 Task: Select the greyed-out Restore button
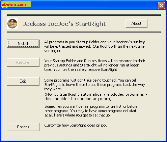click(23, 62)
